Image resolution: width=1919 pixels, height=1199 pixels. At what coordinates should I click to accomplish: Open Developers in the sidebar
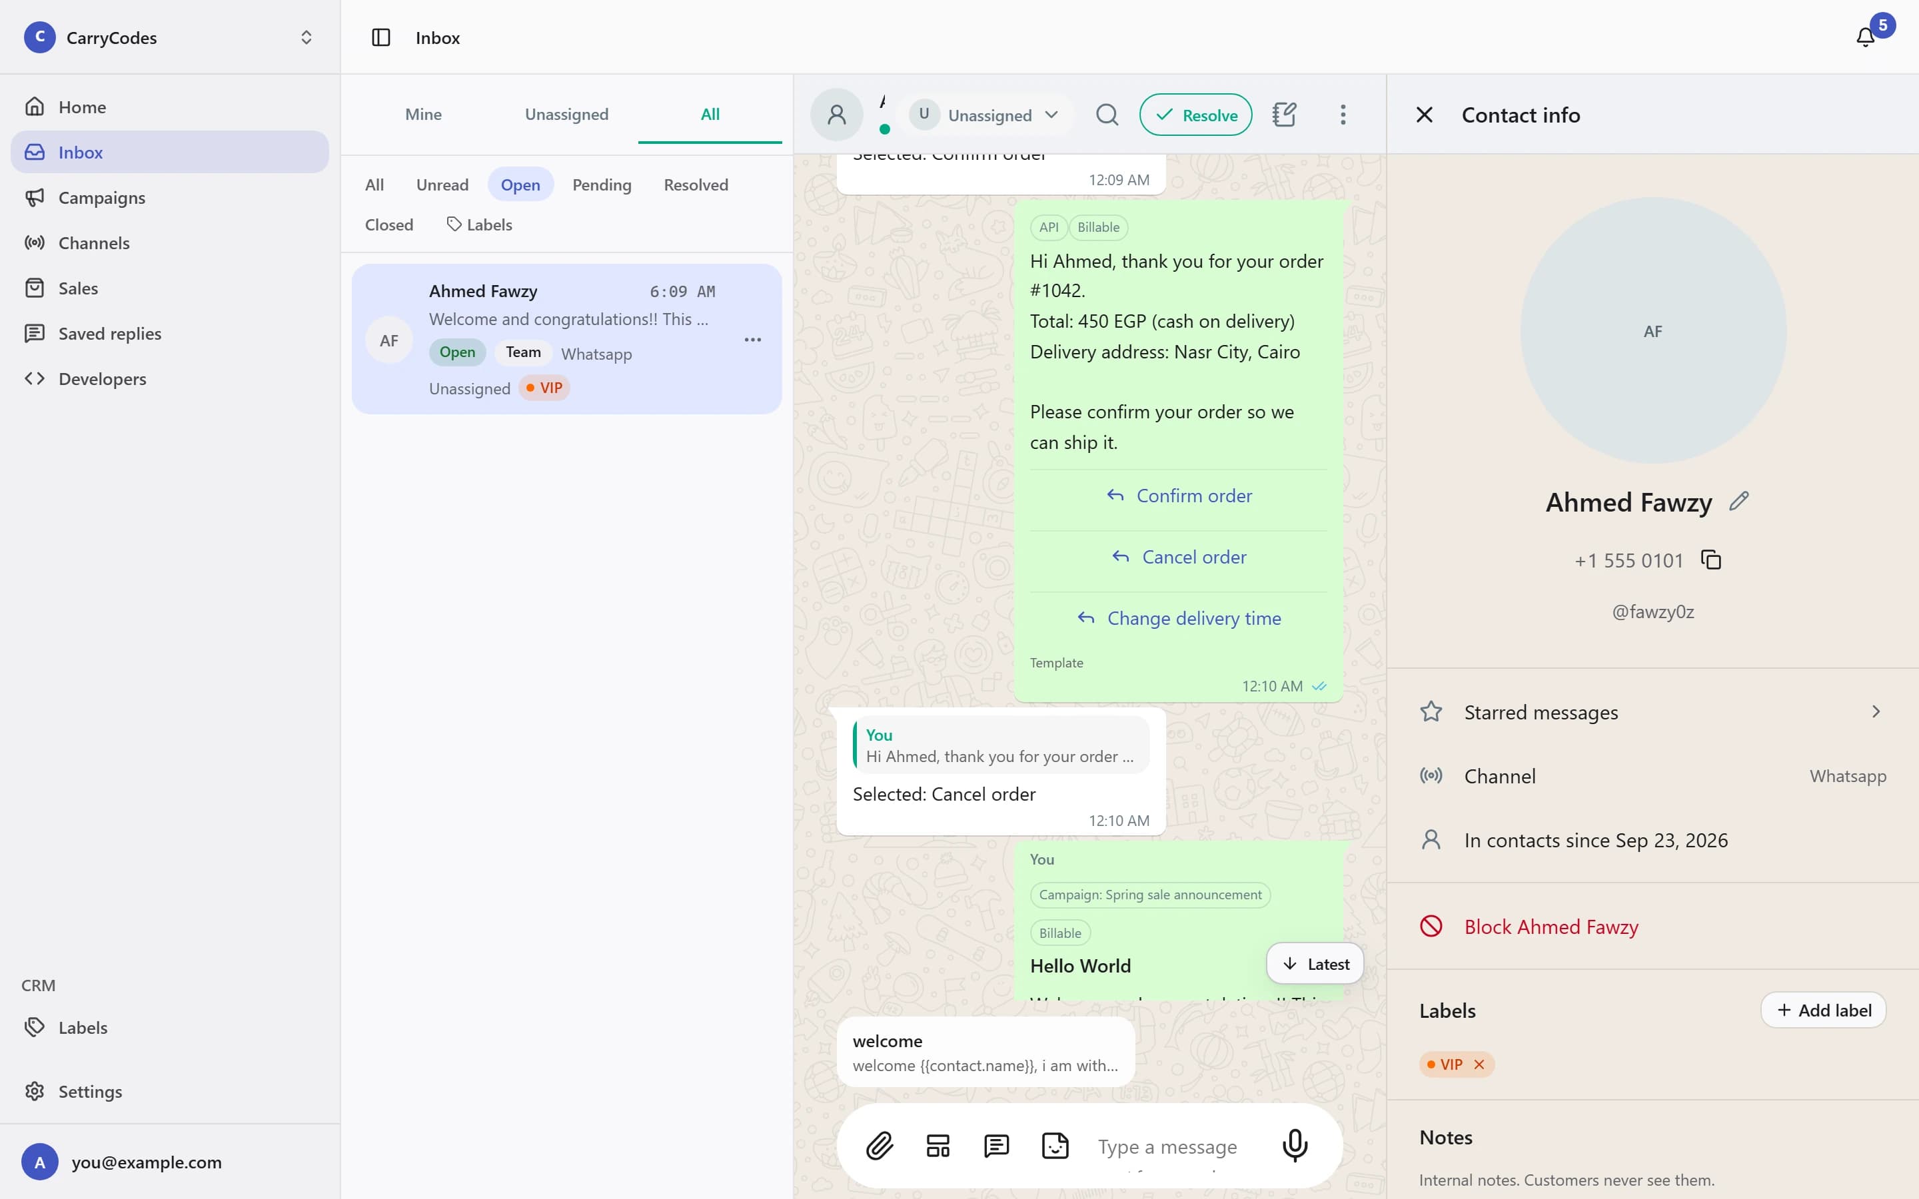pos(170,378)
